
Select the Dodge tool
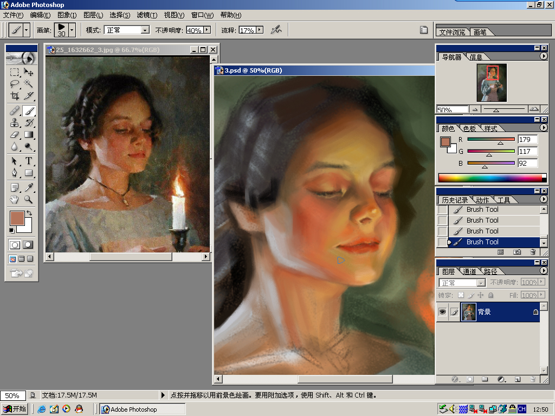click(28, 146)
